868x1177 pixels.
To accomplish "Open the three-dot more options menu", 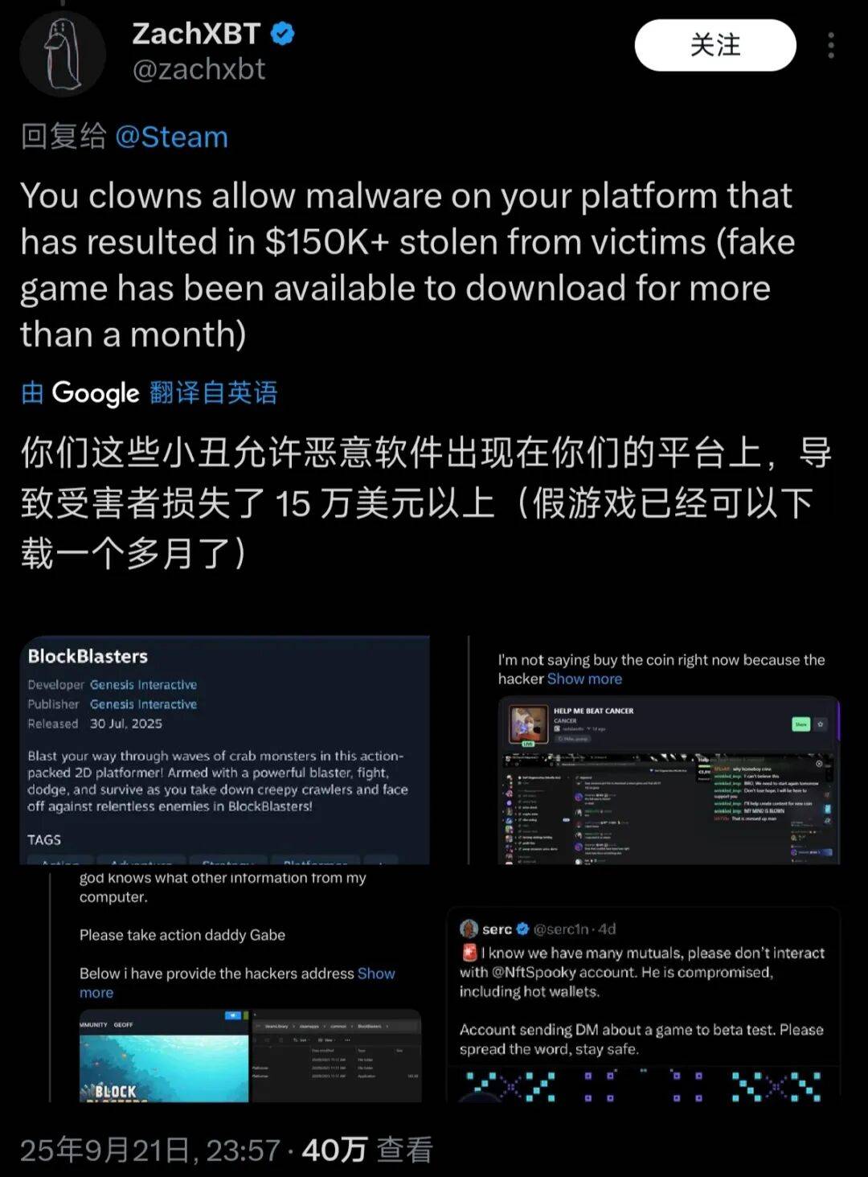I will coord(830,45).
